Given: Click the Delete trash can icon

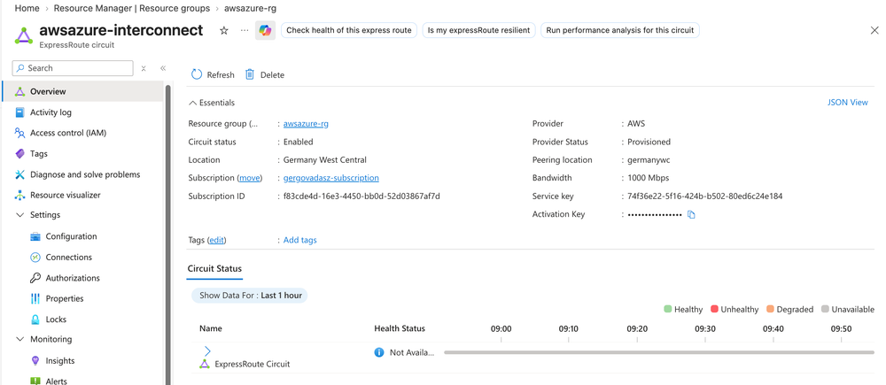Looking at the screenshot, I should [x=250, y=74].
